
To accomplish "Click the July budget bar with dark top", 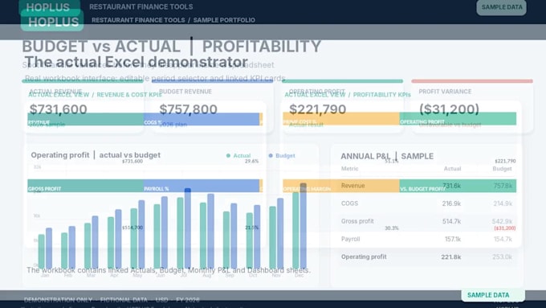I will coord(188,228).
